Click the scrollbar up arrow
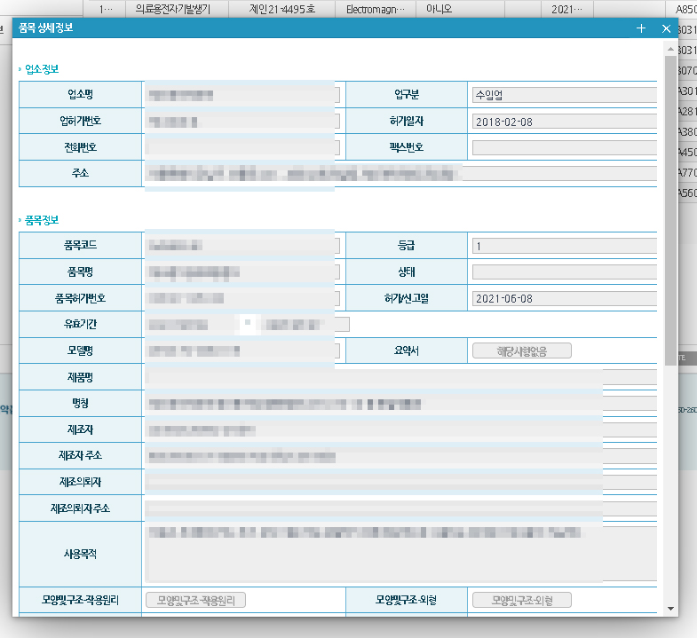Screen dimensions: 697x638 pyautogui.click(x=670, y=49)
